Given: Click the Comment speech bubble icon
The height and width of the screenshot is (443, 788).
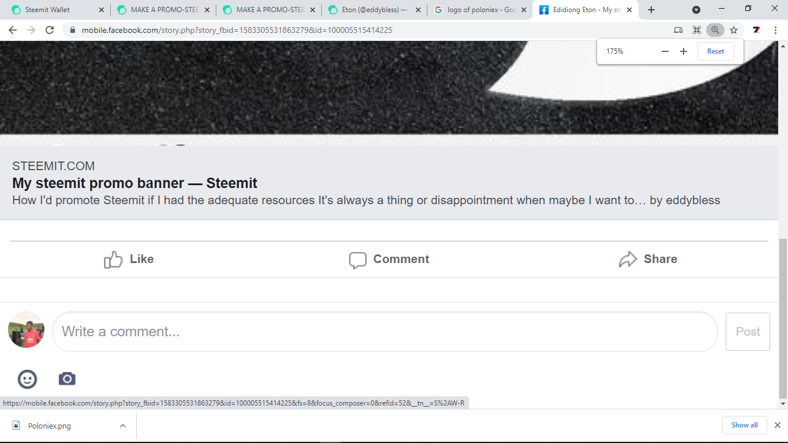Looking at the screenshot, I should point(358,260).
